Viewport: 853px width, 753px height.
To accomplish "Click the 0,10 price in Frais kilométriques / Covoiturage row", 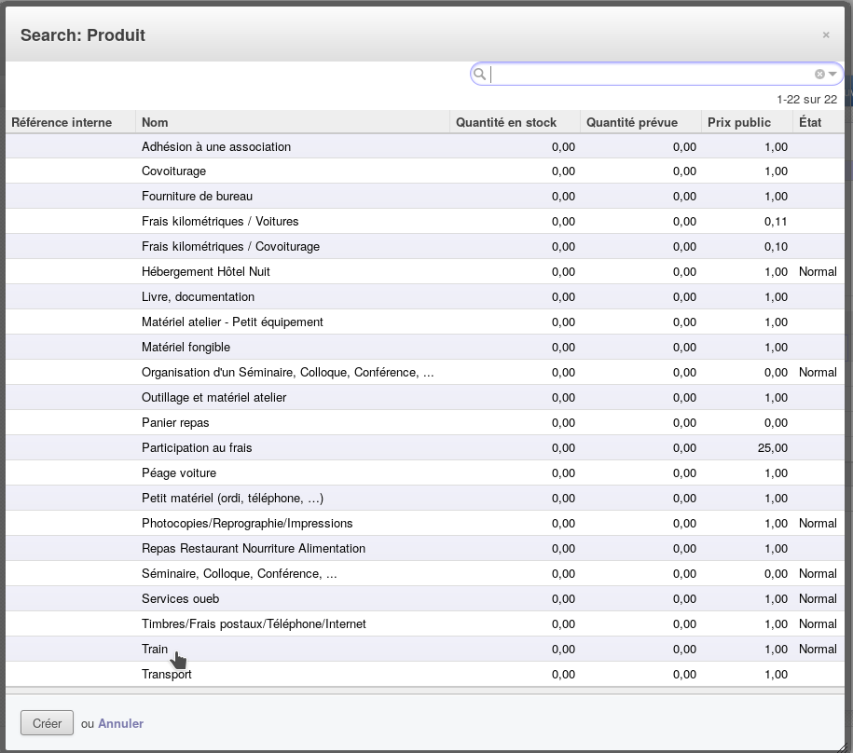I will [776, 247].
